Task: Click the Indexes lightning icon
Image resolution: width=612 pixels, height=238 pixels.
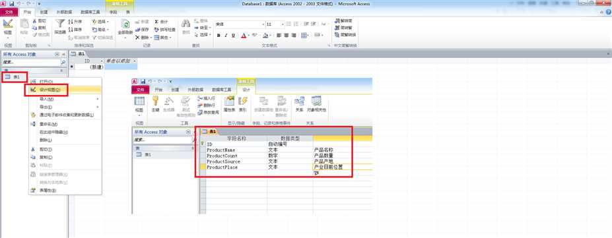Action: [243, 102]
